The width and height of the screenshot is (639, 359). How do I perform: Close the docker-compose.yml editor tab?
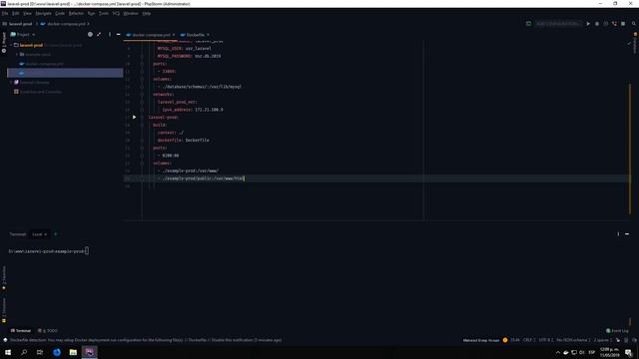(174, 35)
